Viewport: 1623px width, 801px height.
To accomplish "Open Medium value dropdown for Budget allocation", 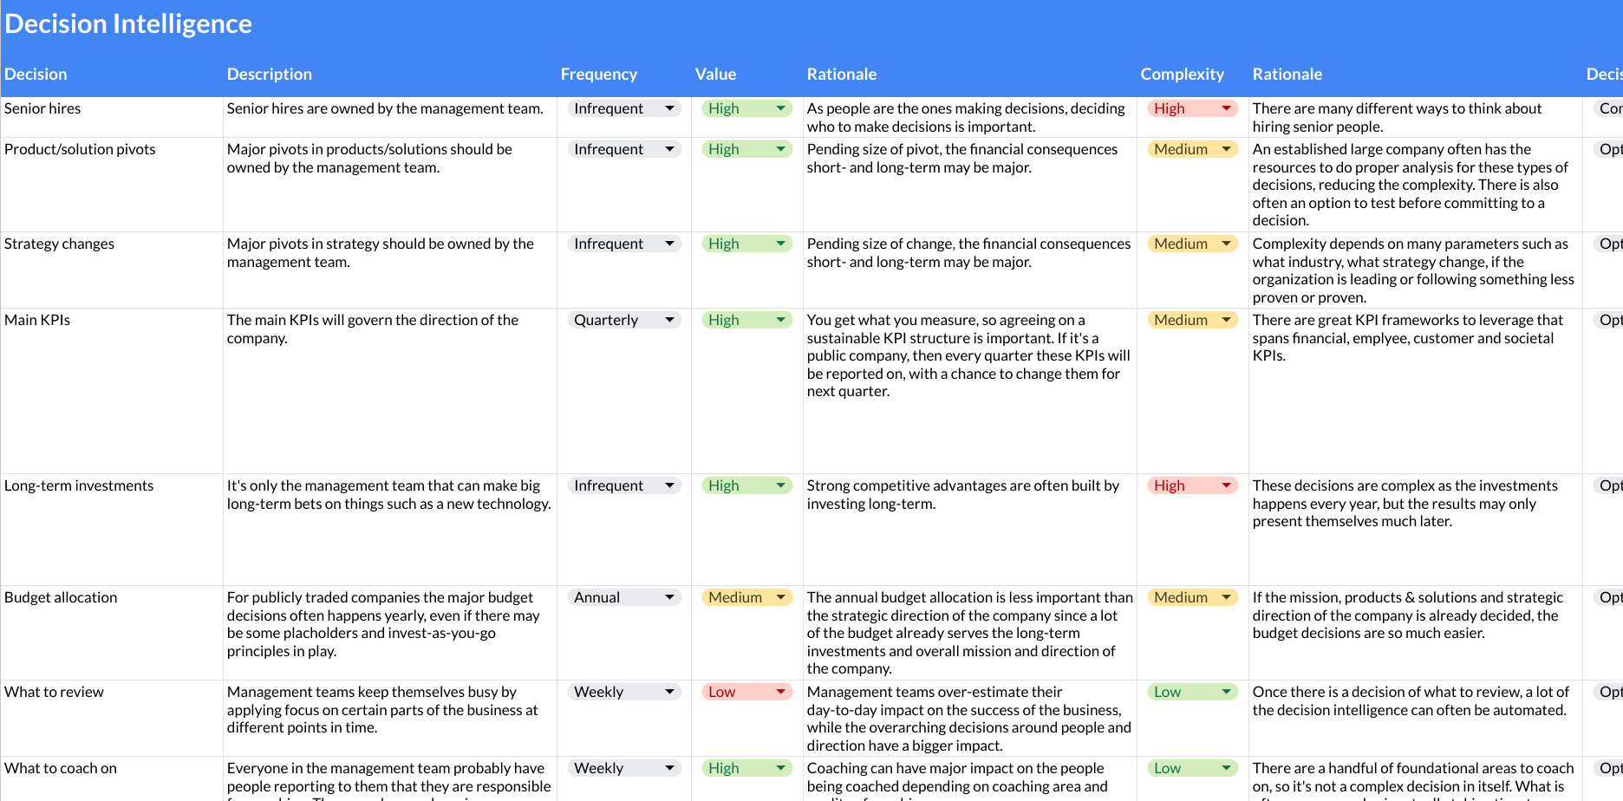I will [x=746, y=597].
